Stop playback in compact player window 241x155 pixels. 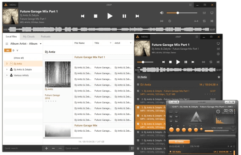pyautogui.click(x=170, y=62)
